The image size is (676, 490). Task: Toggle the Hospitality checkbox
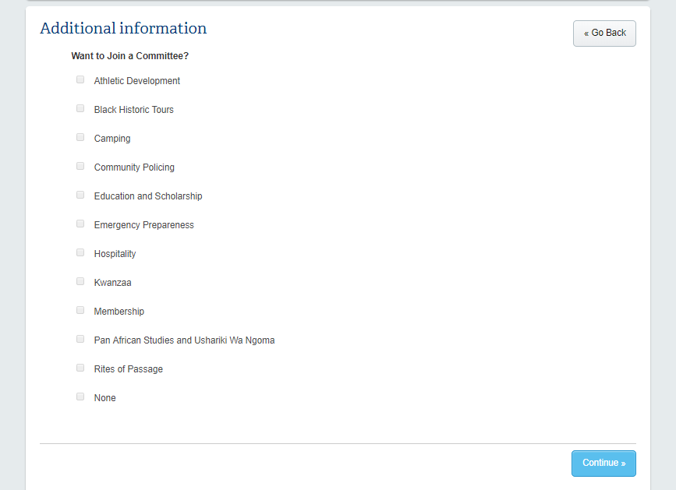[x=80, y=252]
